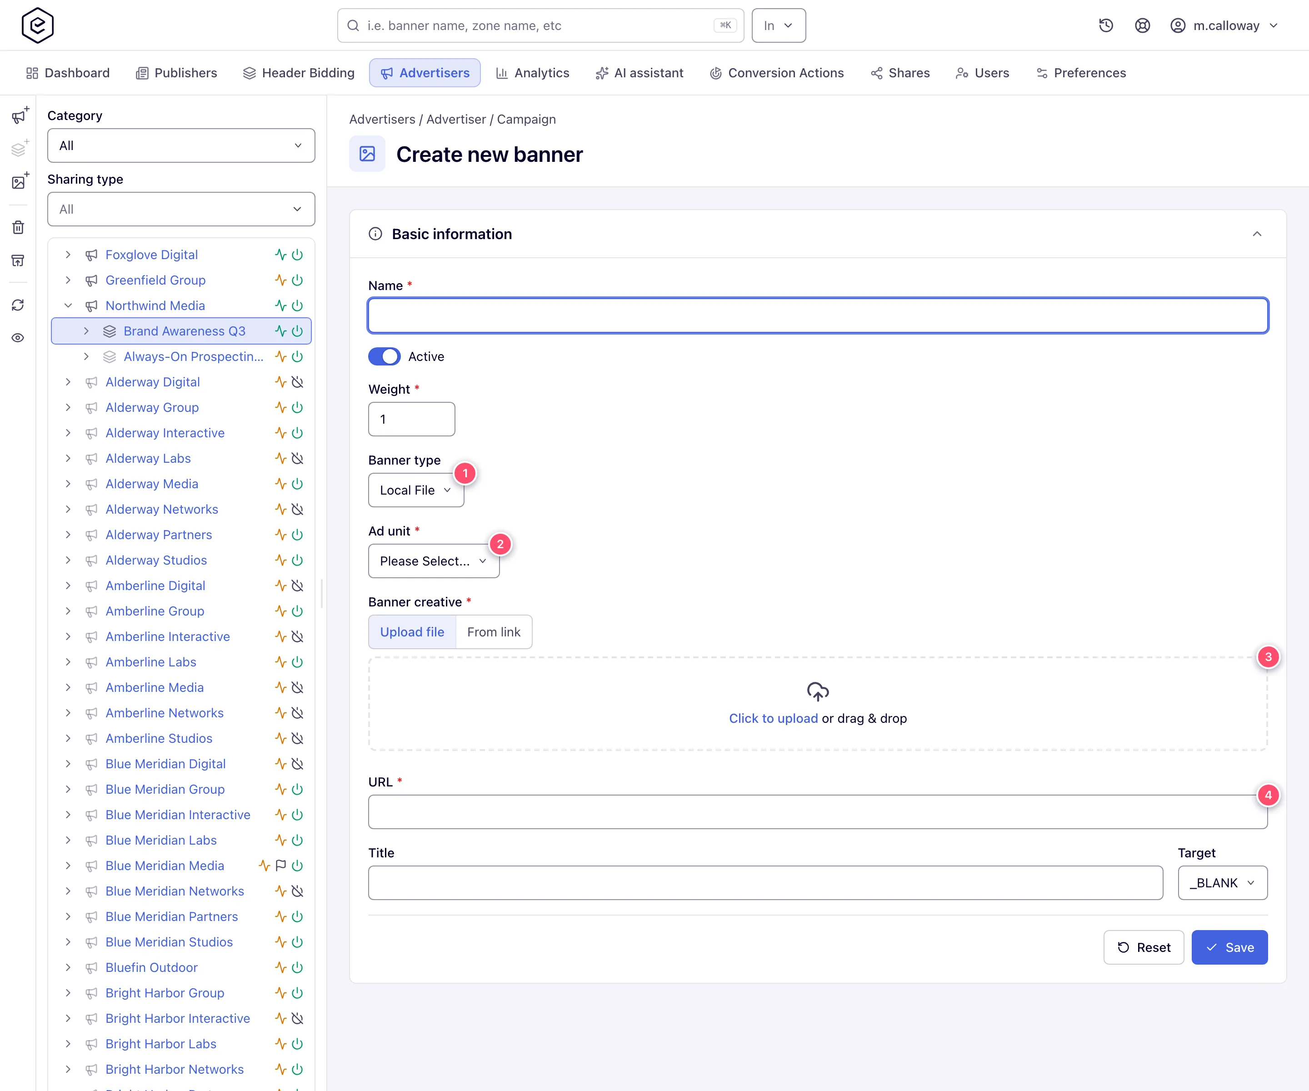Click the cloud upload icon
Screen dimensions: 1309x1091
click(818, 691)
